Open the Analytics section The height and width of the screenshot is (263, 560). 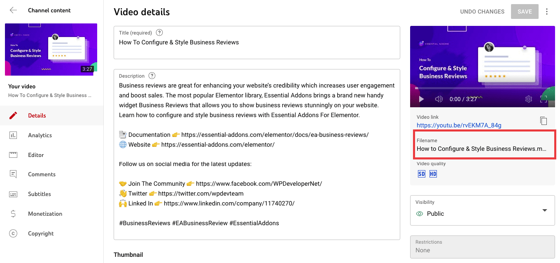click(x=40, y=135)
